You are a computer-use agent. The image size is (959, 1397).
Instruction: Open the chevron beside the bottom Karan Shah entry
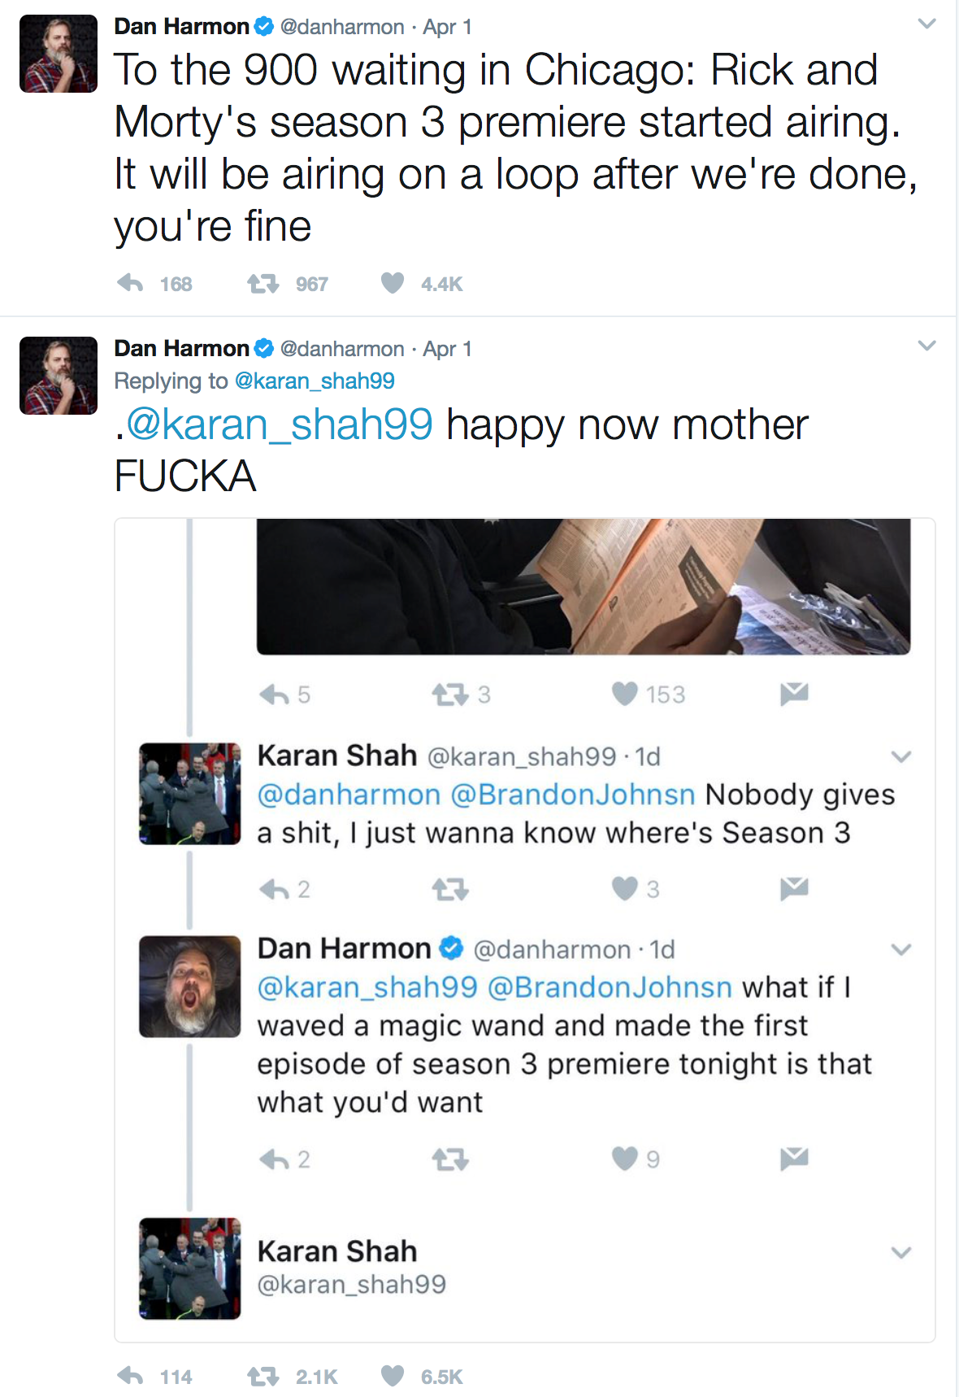[900, 1252]
